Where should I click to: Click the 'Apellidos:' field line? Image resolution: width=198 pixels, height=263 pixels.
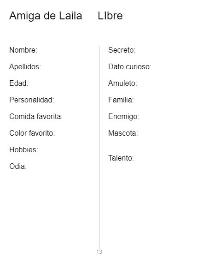[x=25, y=67]
